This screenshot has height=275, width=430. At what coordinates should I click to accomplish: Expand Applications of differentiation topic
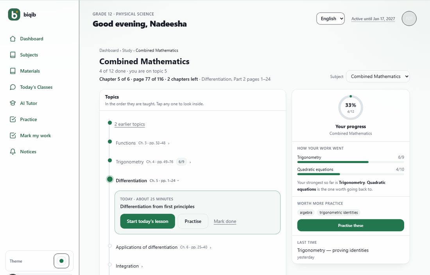point(163,247)
